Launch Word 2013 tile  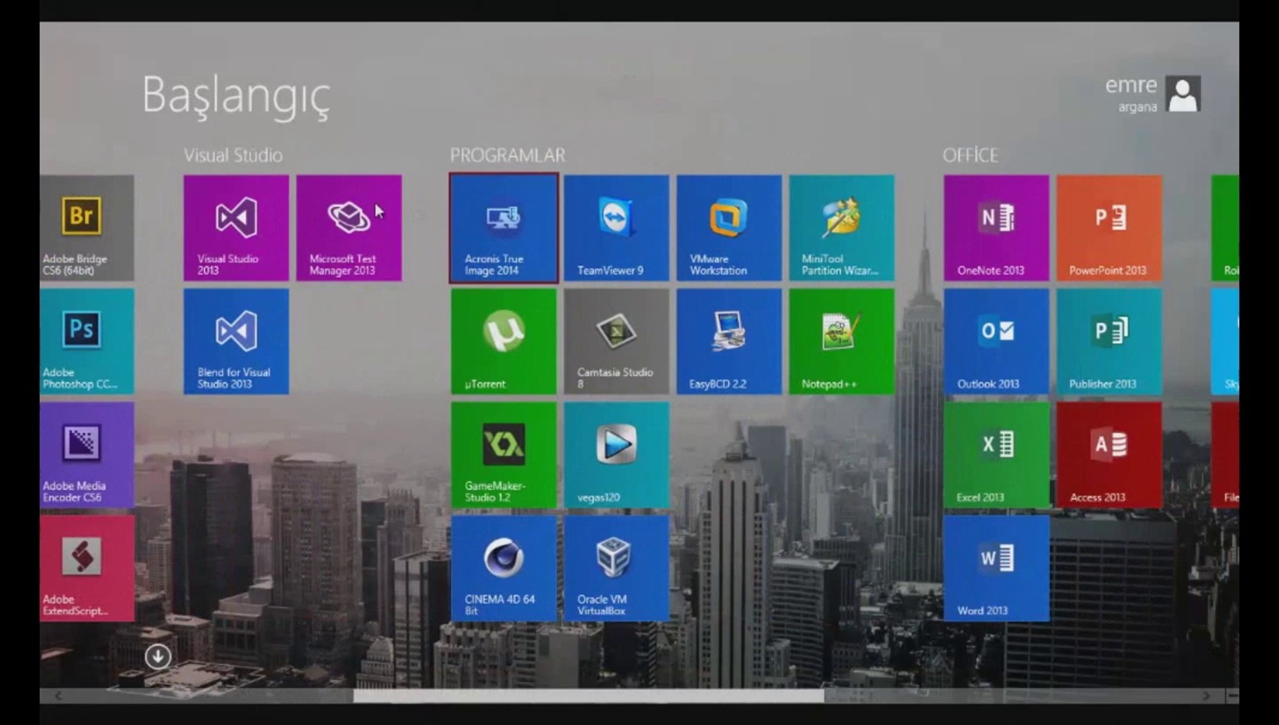pos(996,569)
